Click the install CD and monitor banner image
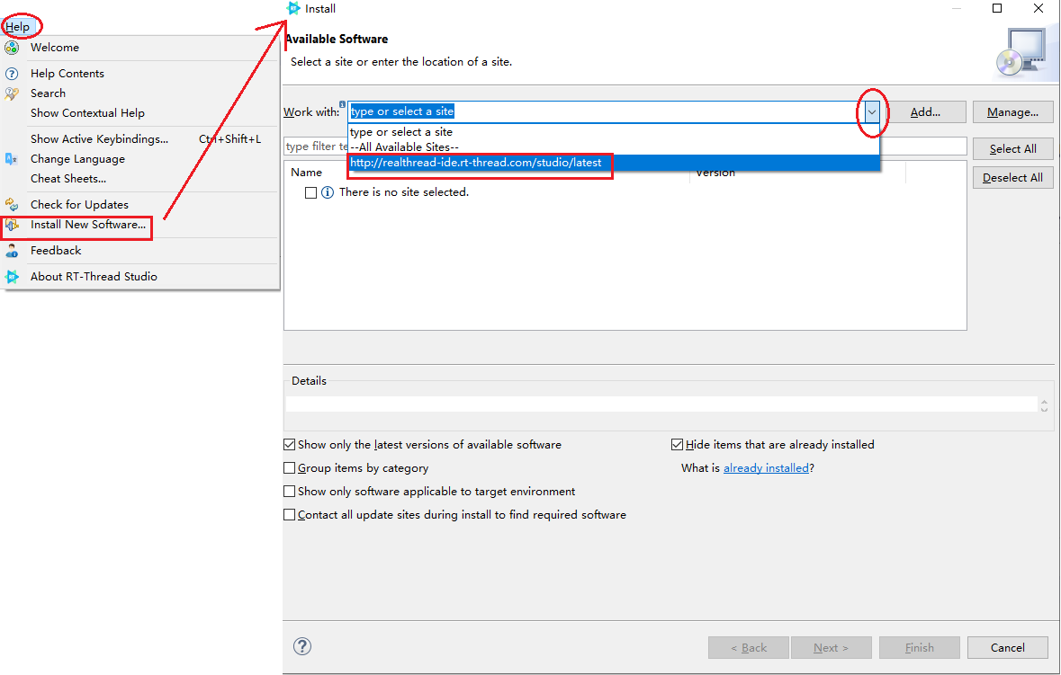The width and height of the screenshot is (1061, 675). pyautogui.click(x=1021, y=52)
